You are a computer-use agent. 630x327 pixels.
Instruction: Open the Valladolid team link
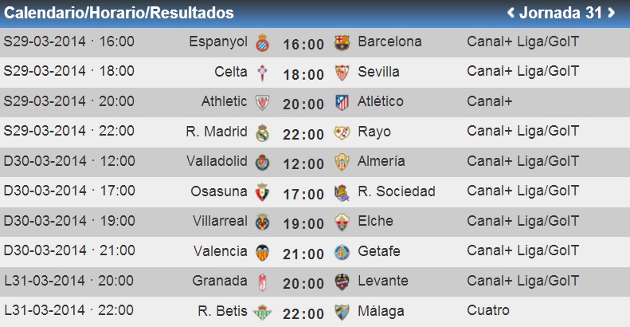pos(217,161)
